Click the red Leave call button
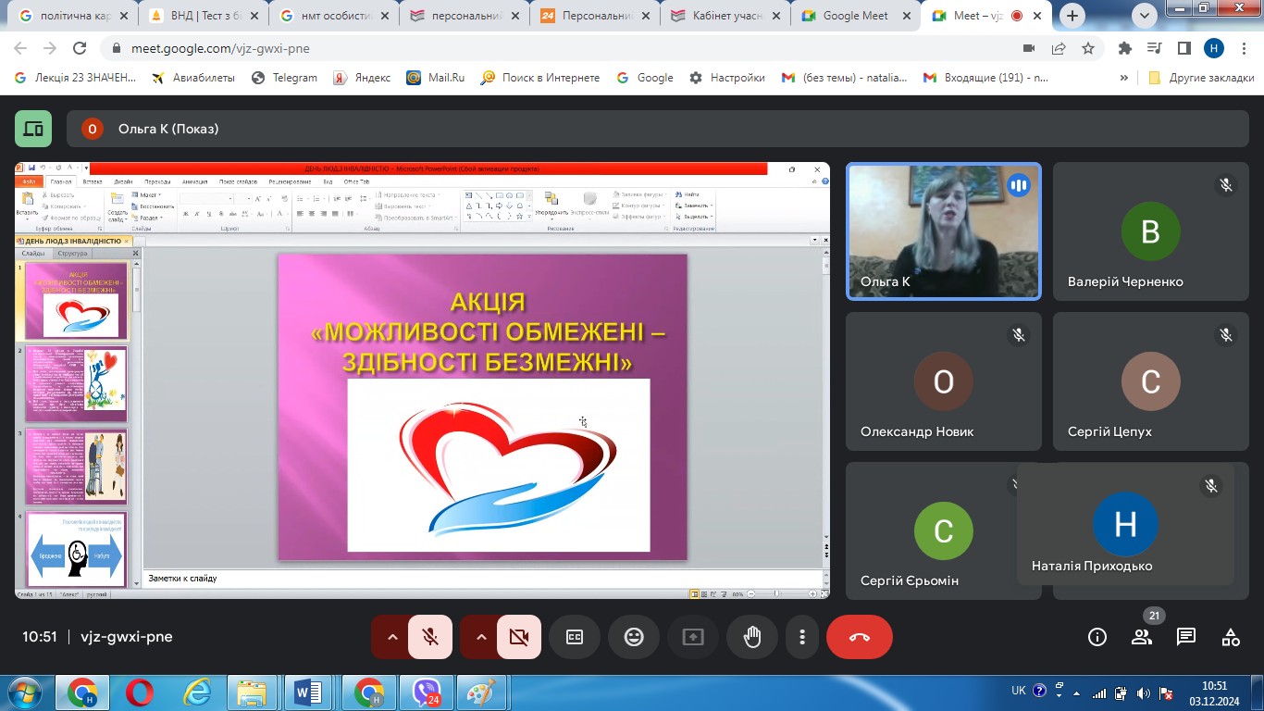 [x=859, y=637]
